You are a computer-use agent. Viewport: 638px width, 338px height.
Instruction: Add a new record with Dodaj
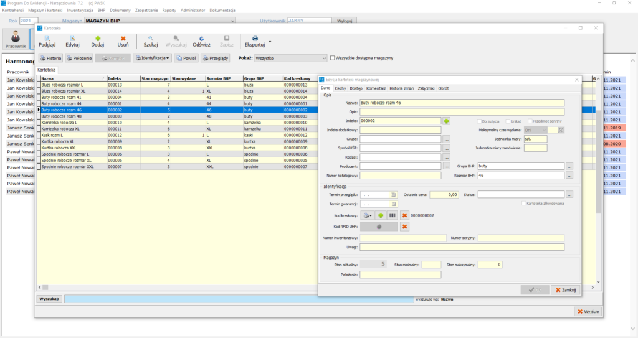click(97, 39)
